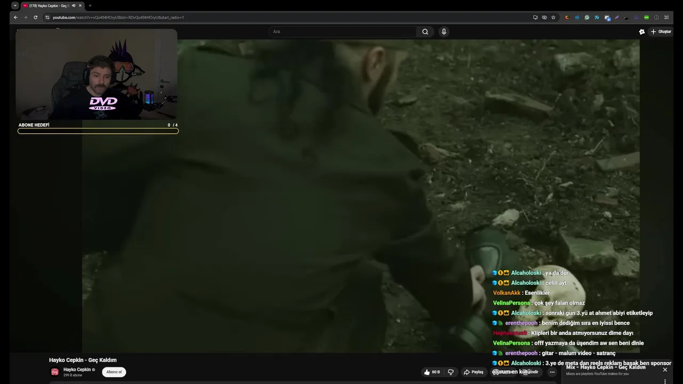Click Alcaholoski message 'ya da dur'
Screen dimensions: 683x384
[x=530, y=273]
